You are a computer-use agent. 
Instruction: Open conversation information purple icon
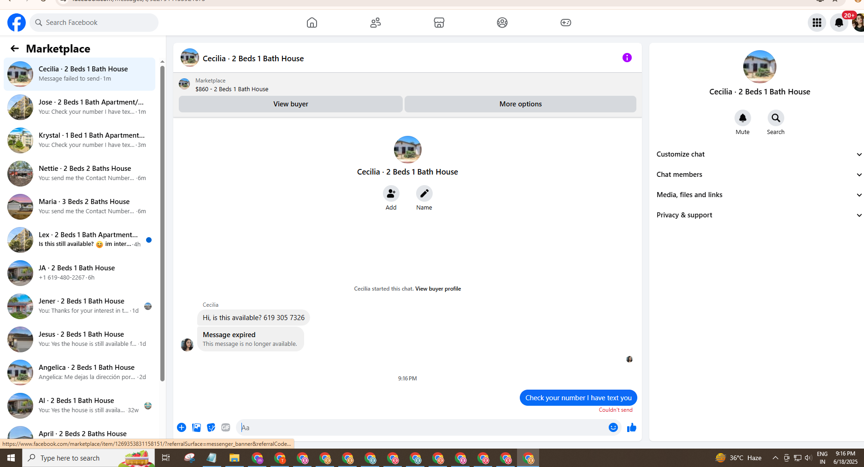click(x=627, y=58)
